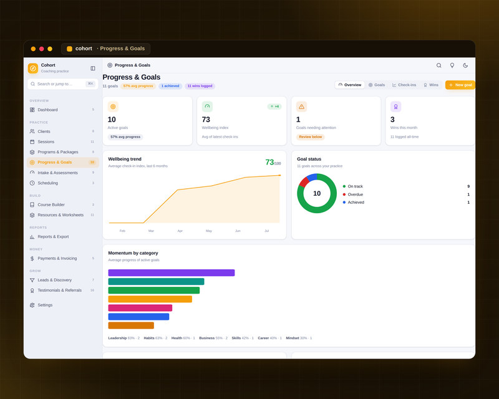Click the Reports & Export chart icon
The height and width of the screenshot is (399, 499).
(x=32, y=237)
